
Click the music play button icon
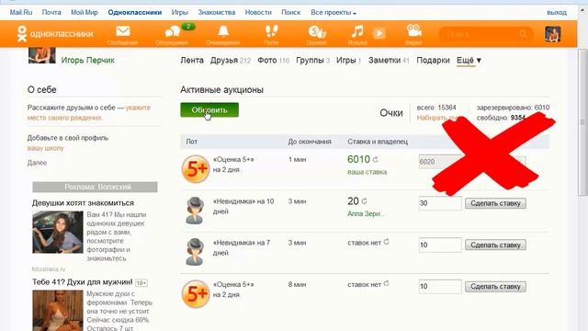[x=379, y=33]
